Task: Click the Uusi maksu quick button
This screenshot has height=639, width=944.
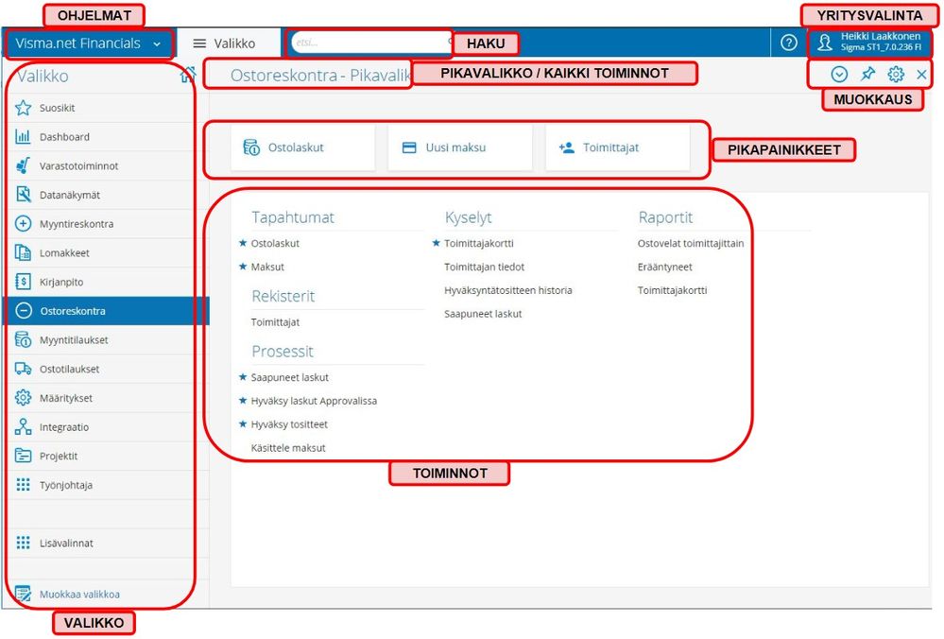Action: (460, 147)
